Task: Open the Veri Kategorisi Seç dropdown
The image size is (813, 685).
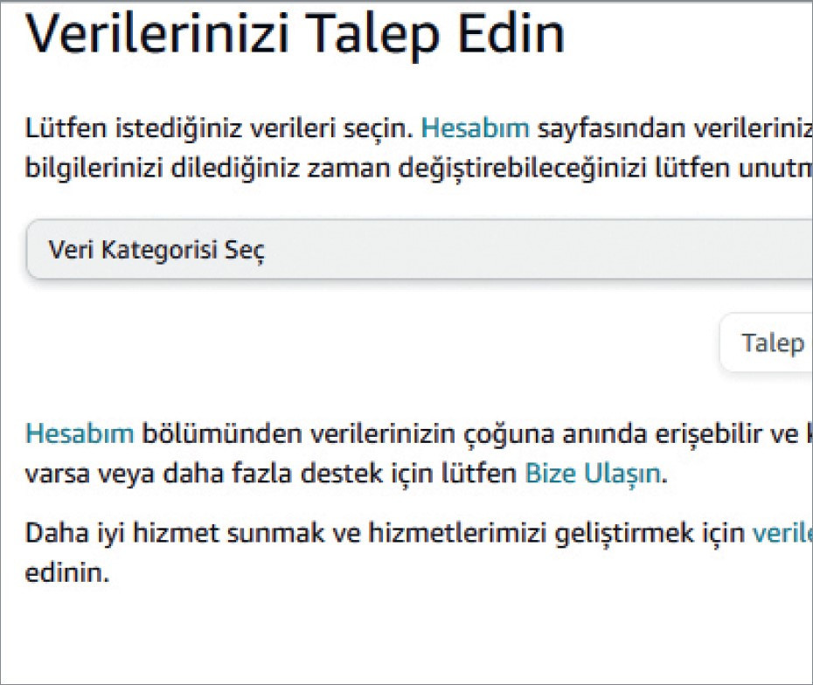Action: [x=420, y=249]
